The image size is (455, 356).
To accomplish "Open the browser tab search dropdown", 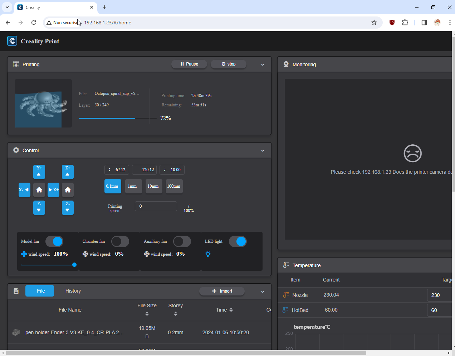I will pos(7,7).
